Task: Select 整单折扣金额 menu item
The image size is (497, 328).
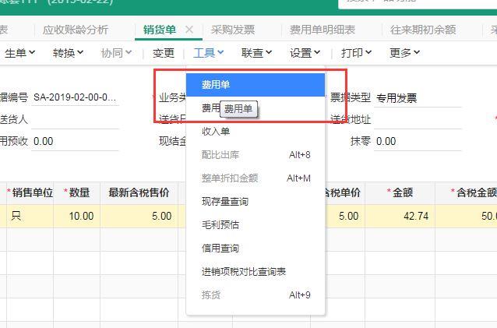Action: [x=256, y=178]
